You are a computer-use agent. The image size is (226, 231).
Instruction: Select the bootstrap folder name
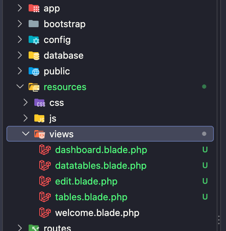(x=64, y=24)
